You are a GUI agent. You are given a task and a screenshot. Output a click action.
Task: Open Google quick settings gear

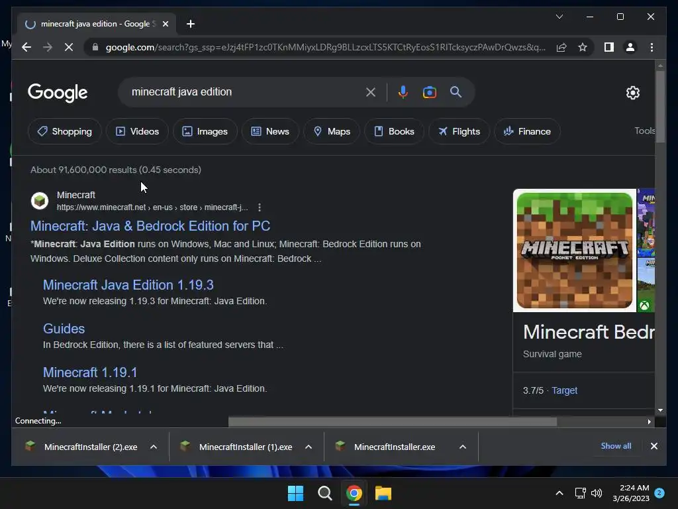point(632,93)
